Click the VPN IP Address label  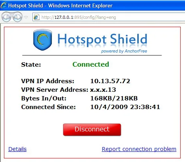48,81
